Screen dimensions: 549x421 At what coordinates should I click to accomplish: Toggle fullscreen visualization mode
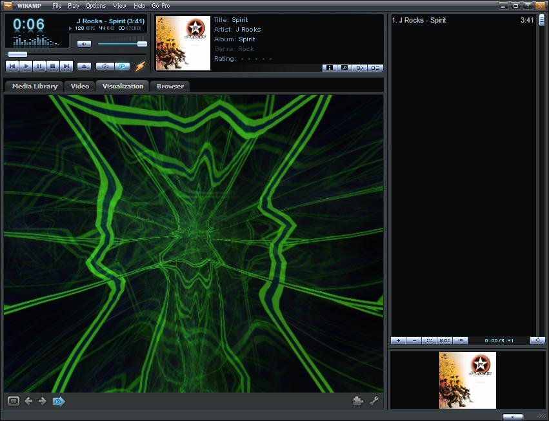pyautogui.click(x=13, y=401)
